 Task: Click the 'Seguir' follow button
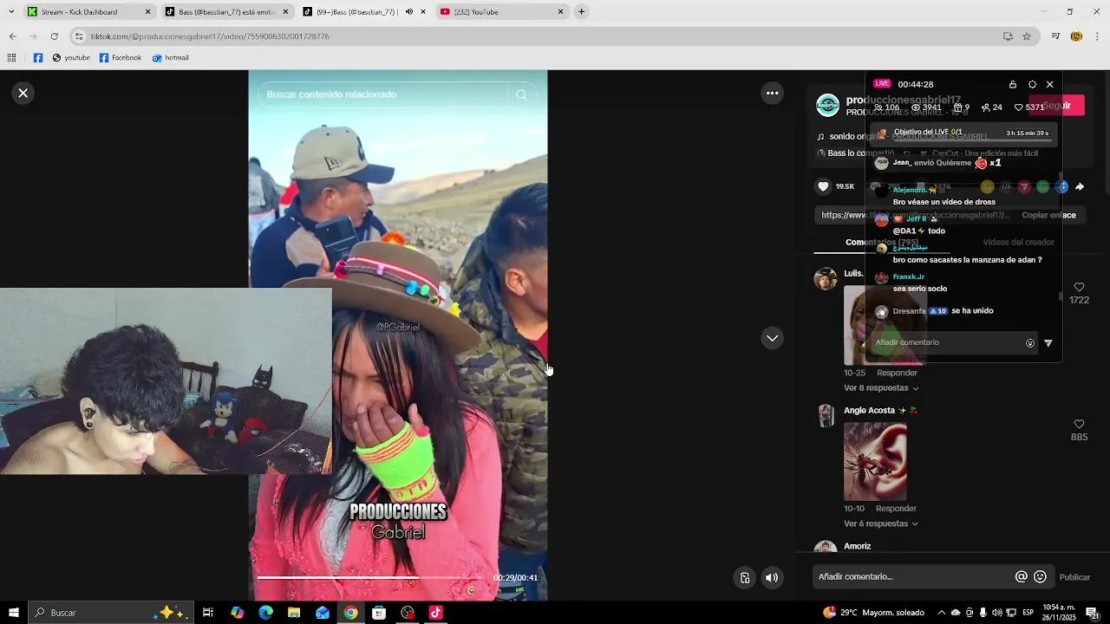tap(1057, 106)
